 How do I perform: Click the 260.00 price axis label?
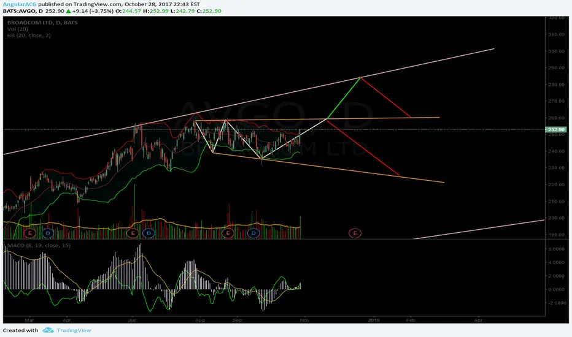pos(556,118)
